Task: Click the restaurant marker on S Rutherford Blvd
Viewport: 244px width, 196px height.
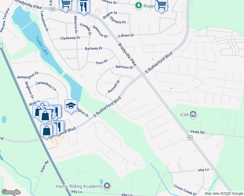Action: pyautogui.click(x=59, y=128)
